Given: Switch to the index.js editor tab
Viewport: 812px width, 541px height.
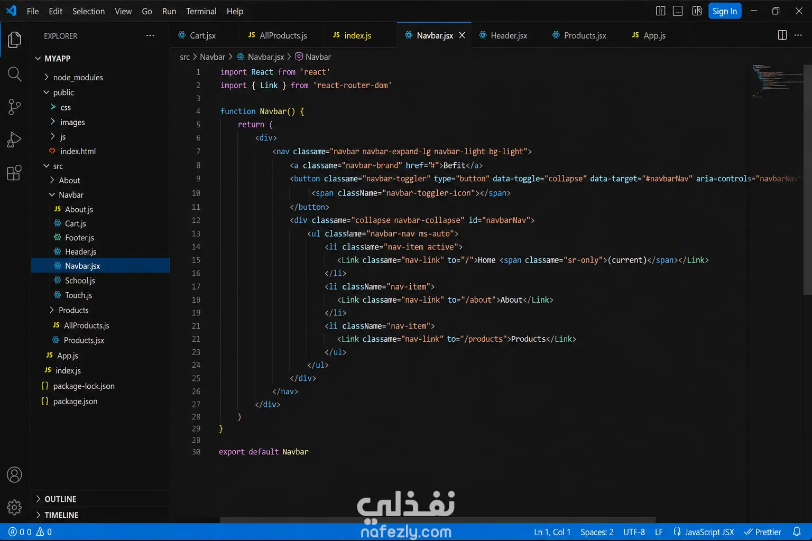Looking at the screenshot, I should [357, 35].
